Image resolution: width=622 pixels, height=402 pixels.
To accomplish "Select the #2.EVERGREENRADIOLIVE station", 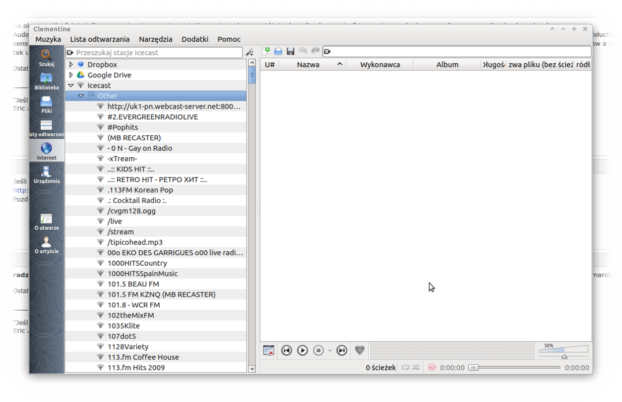I will coord(153,117).
